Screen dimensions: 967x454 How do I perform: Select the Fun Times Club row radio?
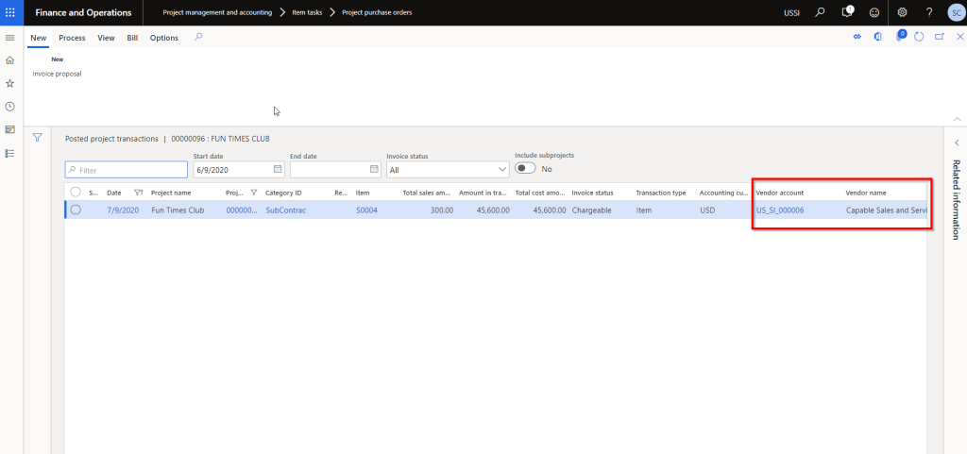[x=76, y=210]
